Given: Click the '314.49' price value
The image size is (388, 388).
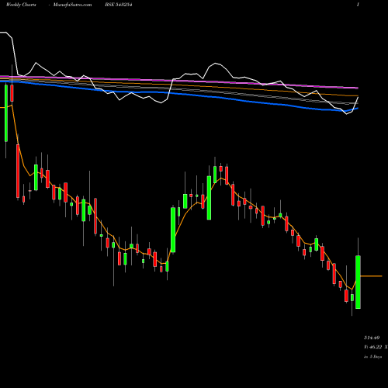Looking at the screenshot, I should pos(372,338).
